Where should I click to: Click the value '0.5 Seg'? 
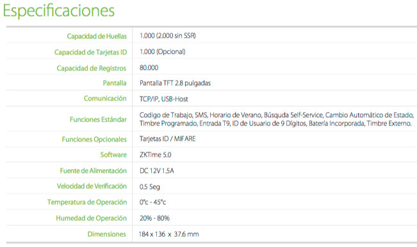[x=150, y=187]
